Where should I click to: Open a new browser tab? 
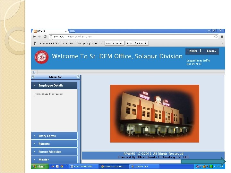coord(72,31)
